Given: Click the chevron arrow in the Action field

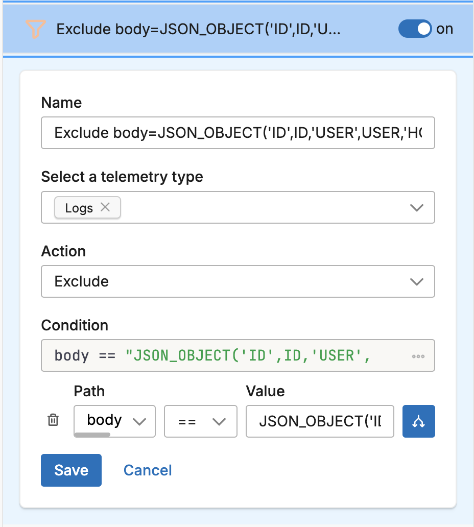Looking at the screenshot, I should 417,281.
